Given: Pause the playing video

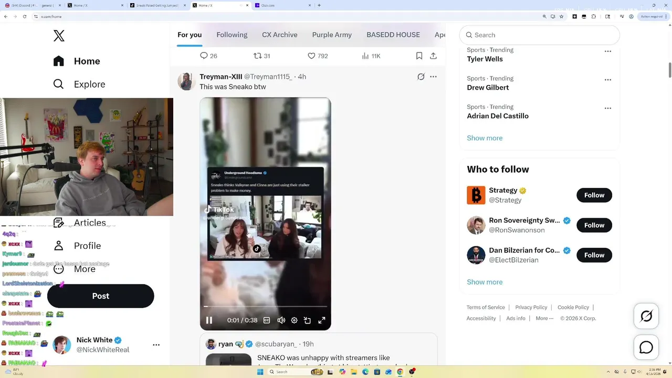Looking at the screenshot, I should [209, 320].
